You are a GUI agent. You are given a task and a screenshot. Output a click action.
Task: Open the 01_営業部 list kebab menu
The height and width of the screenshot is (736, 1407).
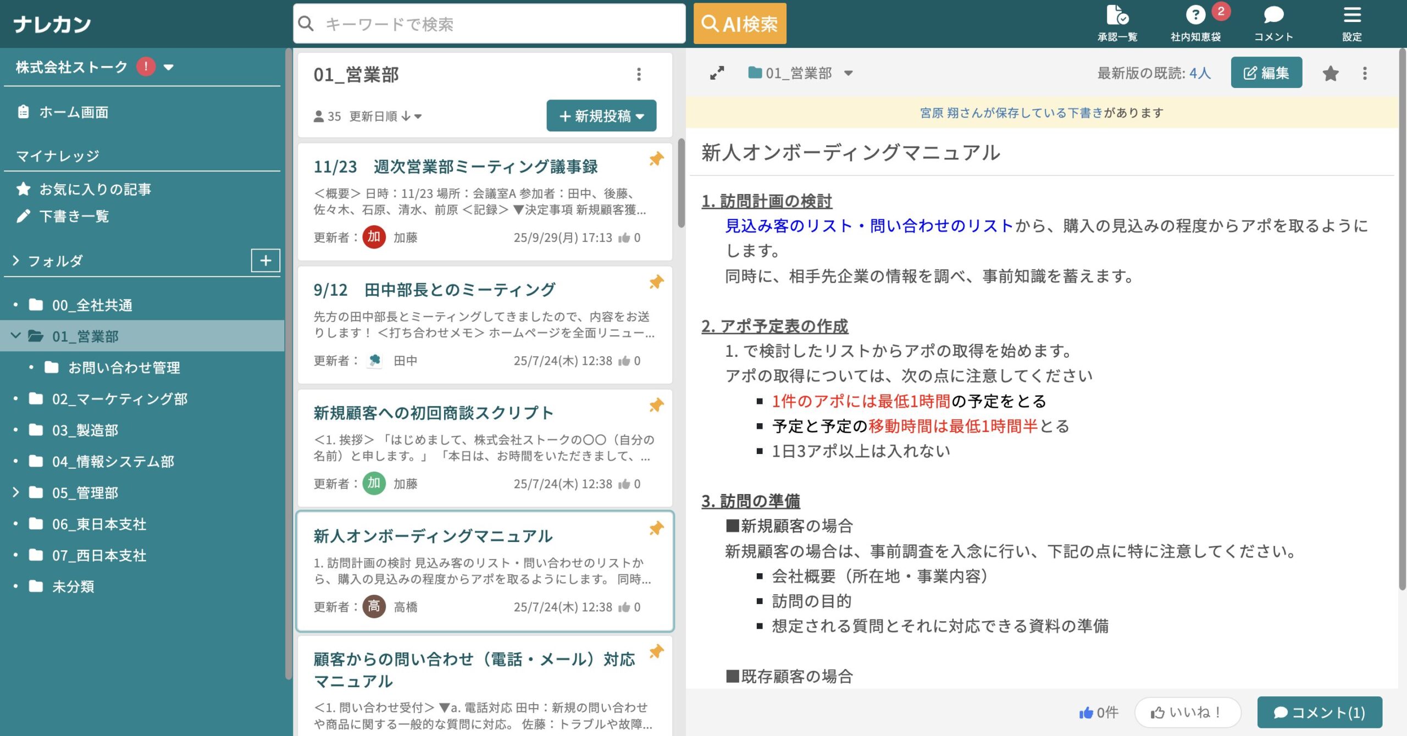coord(639,74)
